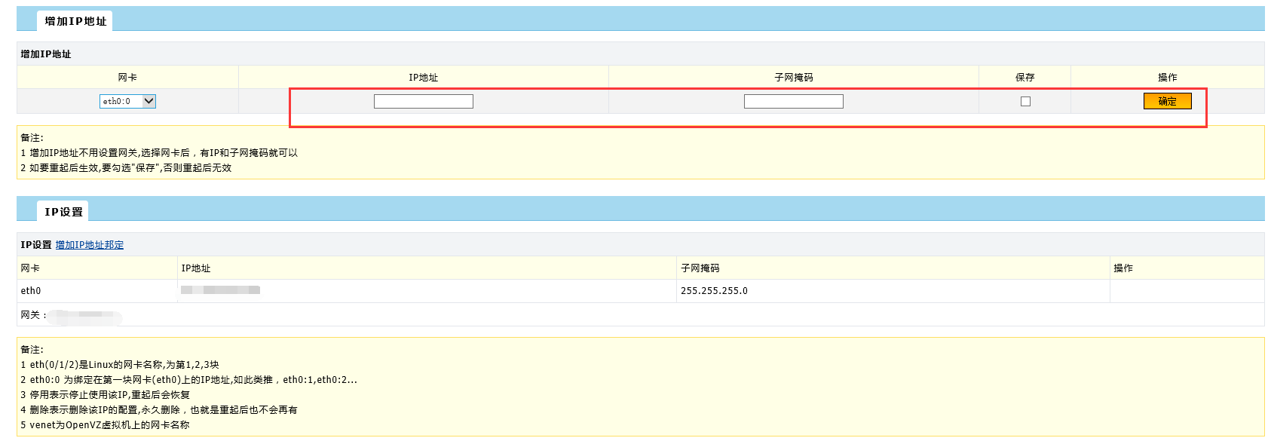Tick the 保存 checkbox
Screen dimensions: 1268x438
click(1025, 101)
